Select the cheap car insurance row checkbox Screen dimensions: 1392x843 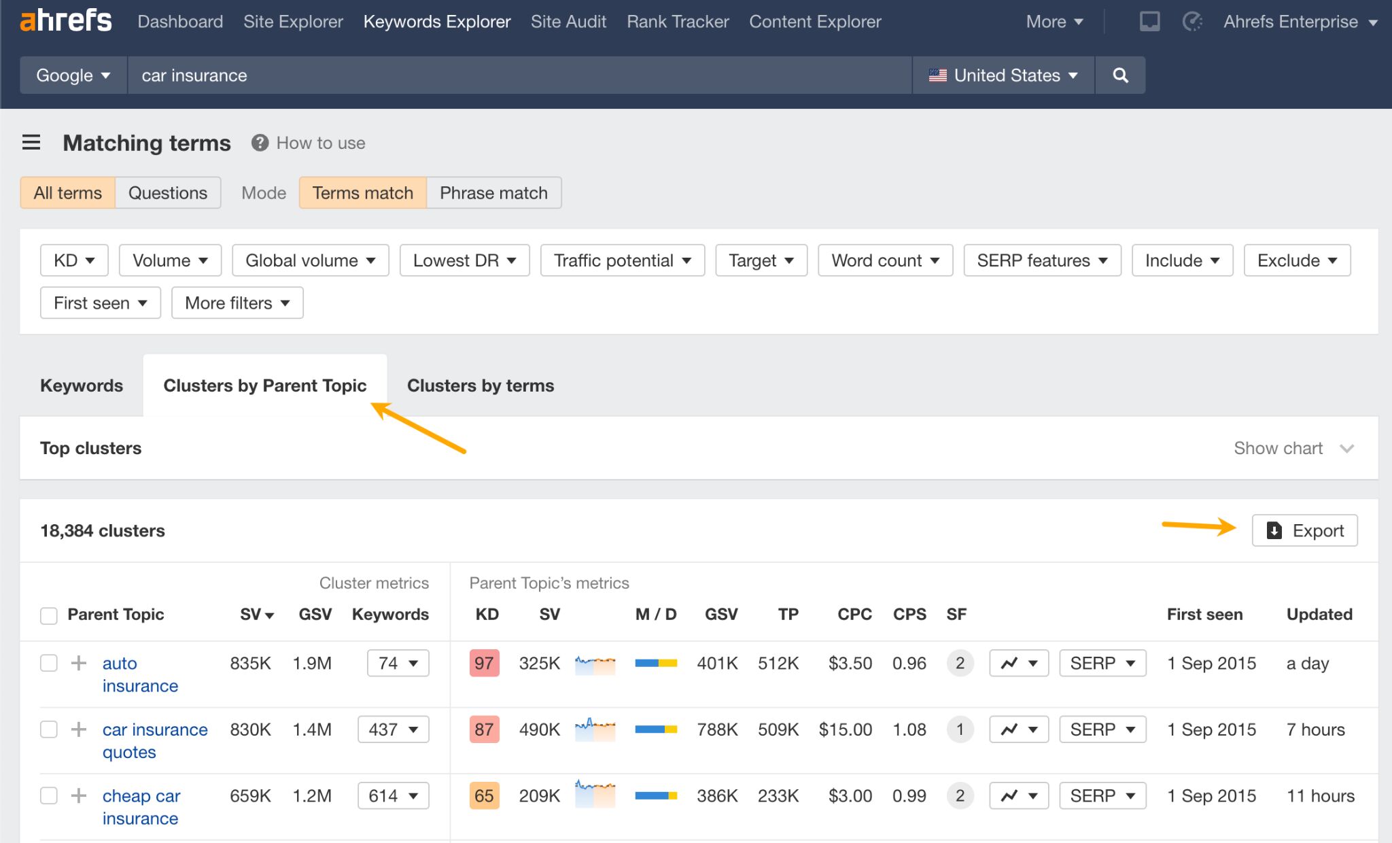[x=49, y=795]
